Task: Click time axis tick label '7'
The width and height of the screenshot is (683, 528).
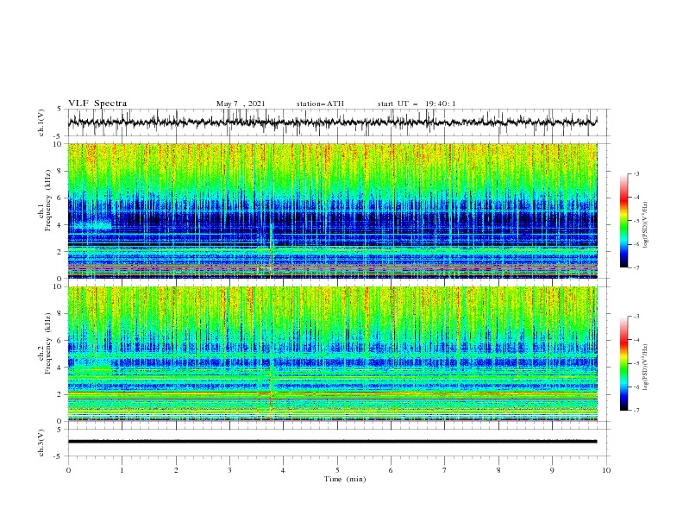Action: (x=445, y=470)
